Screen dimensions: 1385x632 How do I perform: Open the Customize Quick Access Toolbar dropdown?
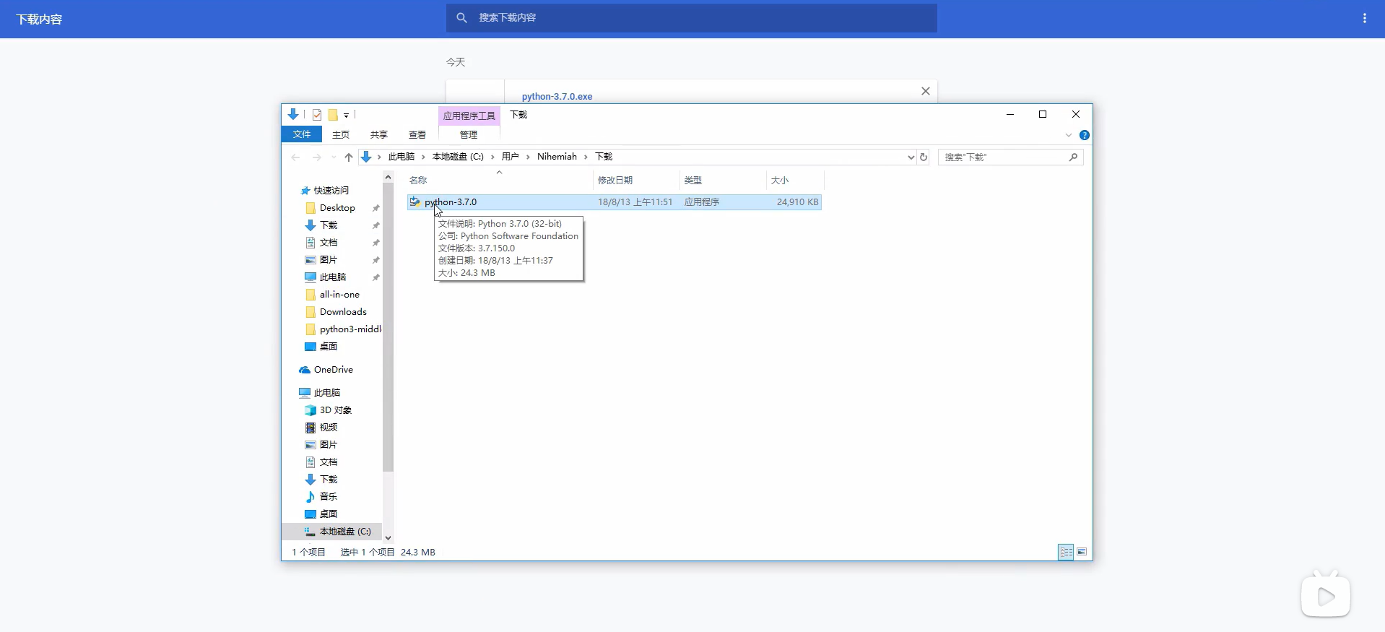coord(347,116)
